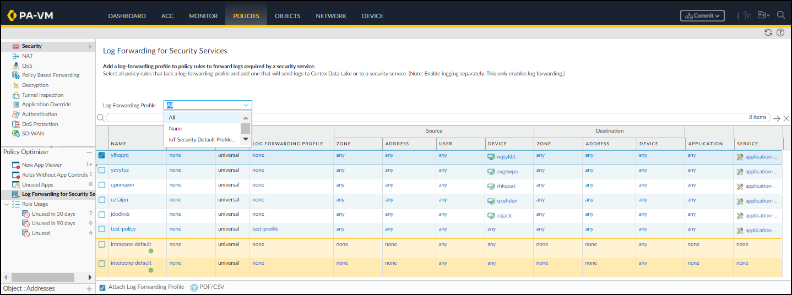Screen dimensions: 792x295
Task: Go to the MONITOR tab
Action: (203, 16)
